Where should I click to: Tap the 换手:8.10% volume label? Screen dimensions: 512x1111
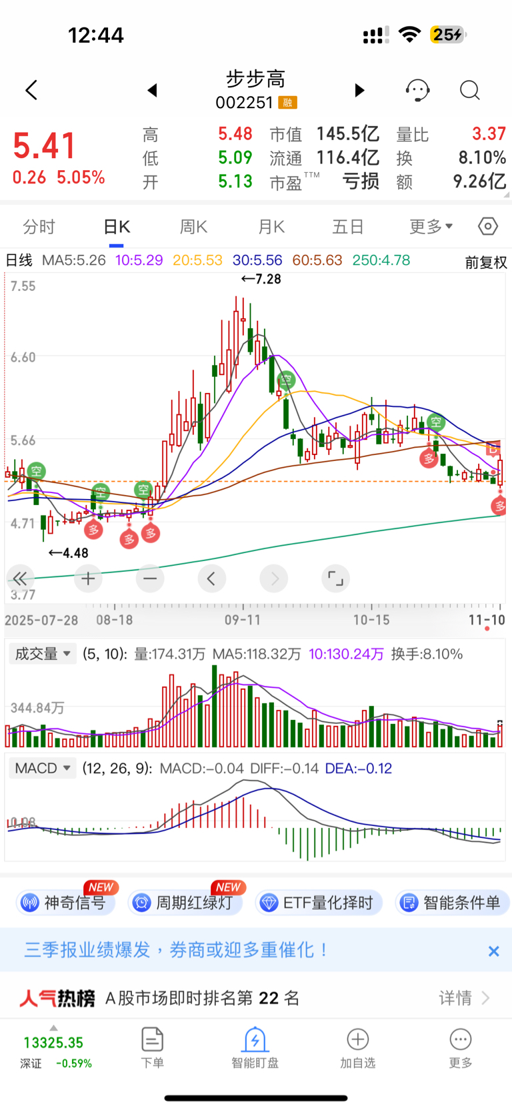427,654
